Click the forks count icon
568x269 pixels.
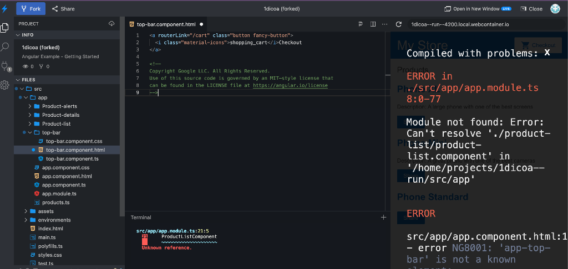tap(44, 66)
